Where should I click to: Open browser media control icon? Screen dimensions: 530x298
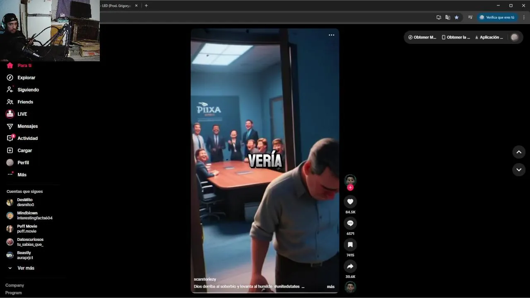click(x=470, y=17)
